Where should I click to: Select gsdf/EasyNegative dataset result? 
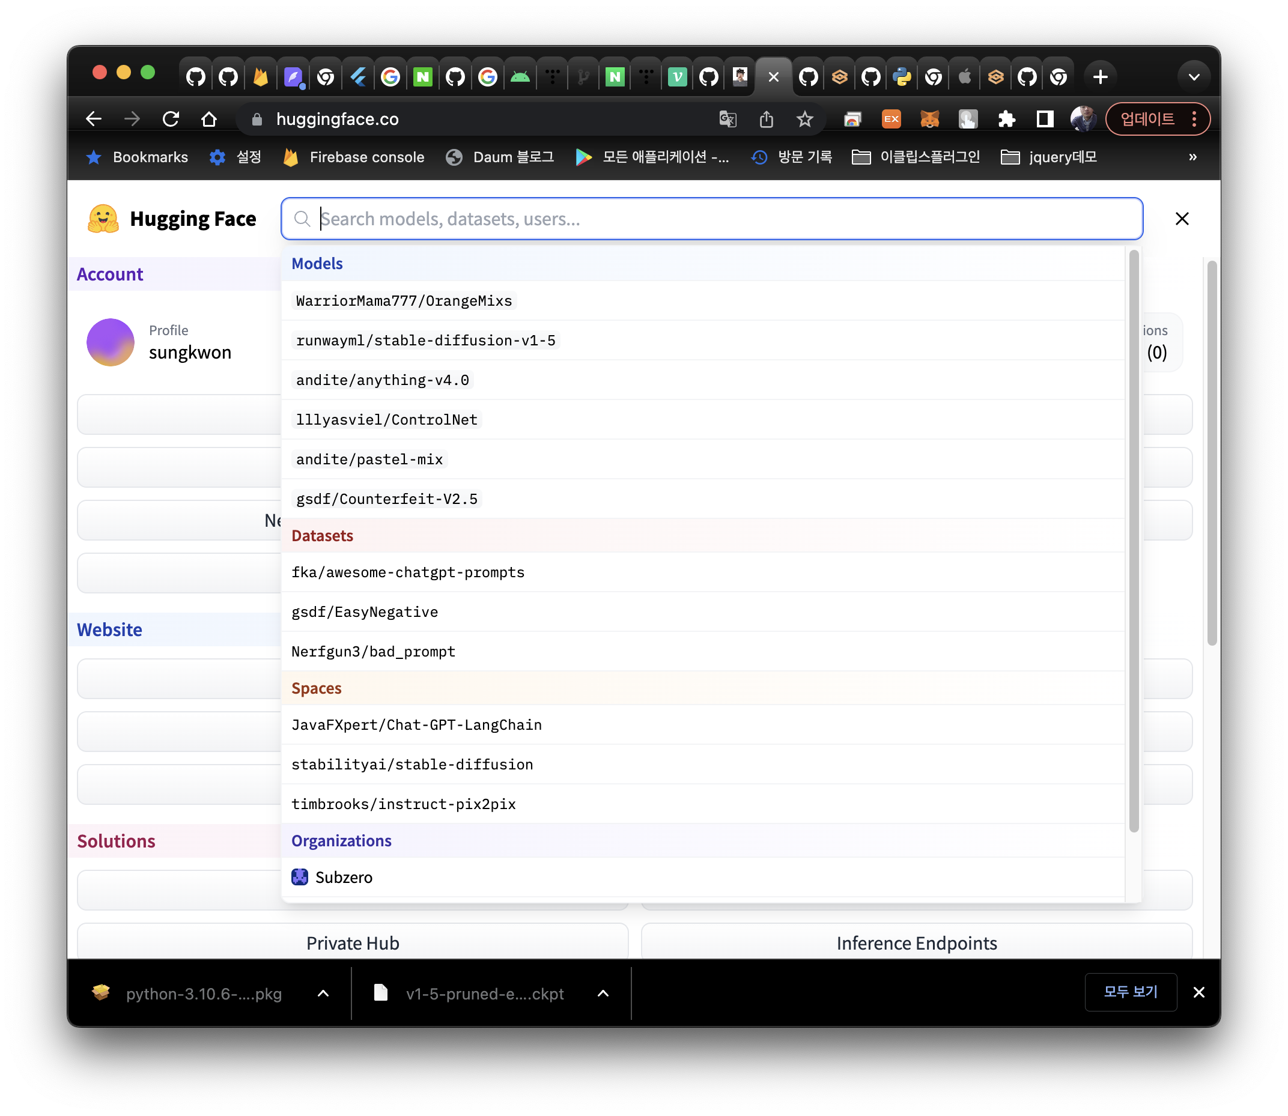(x=364, y=612)
